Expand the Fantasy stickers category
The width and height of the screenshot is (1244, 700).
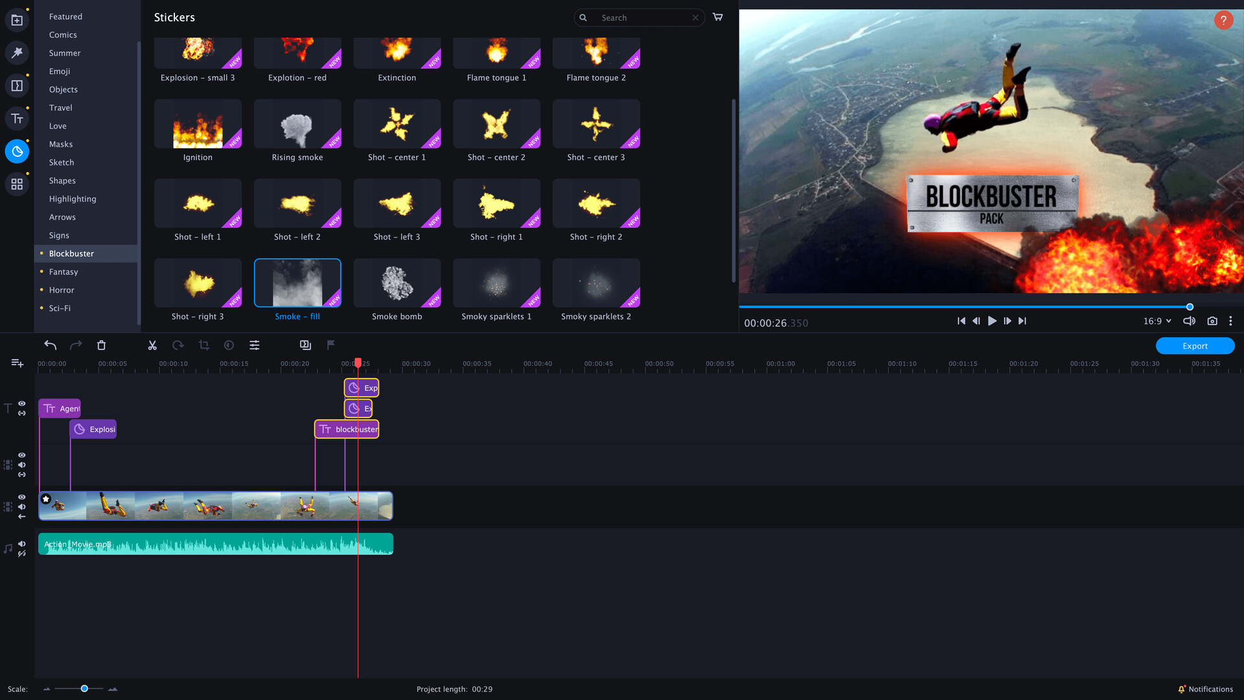pos(64,271)
